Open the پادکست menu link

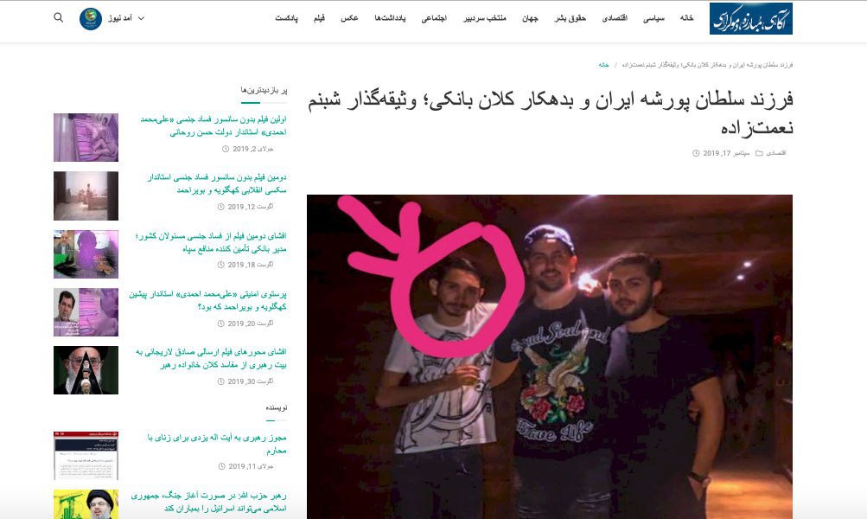pos(286,18)
